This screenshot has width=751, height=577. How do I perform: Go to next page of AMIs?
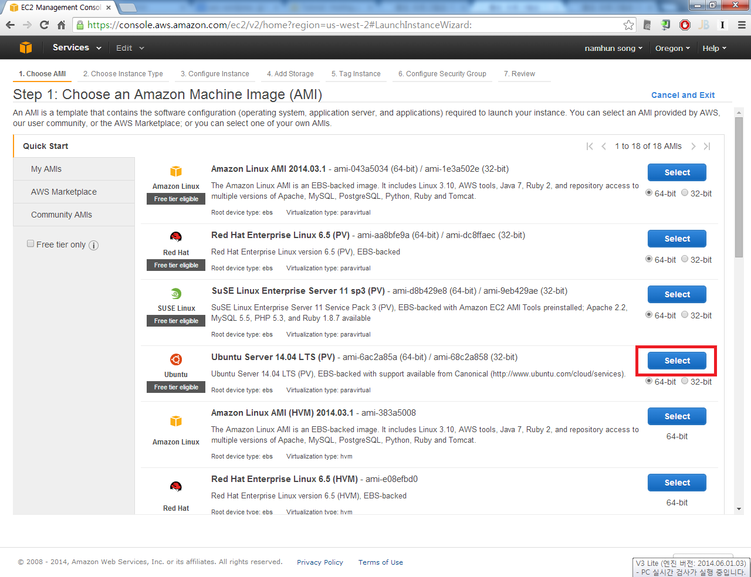(x=693, y=146)
